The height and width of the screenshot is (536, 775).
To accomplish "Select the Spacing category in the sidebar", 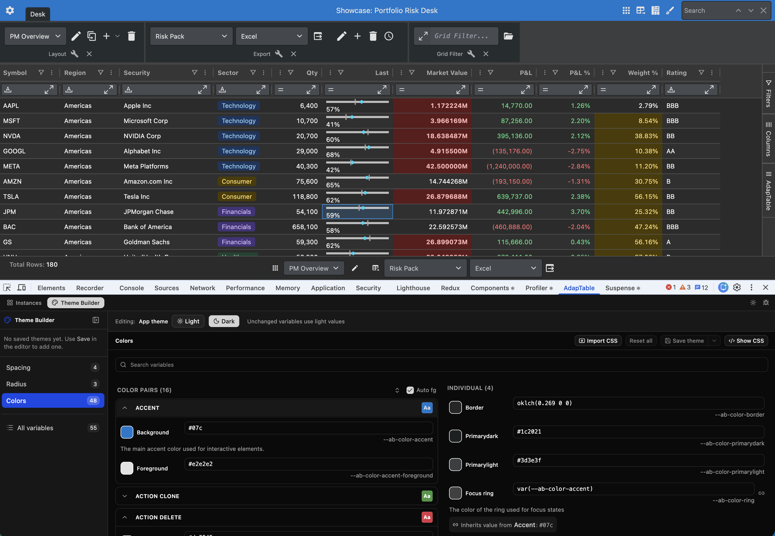I will (53, 368).
